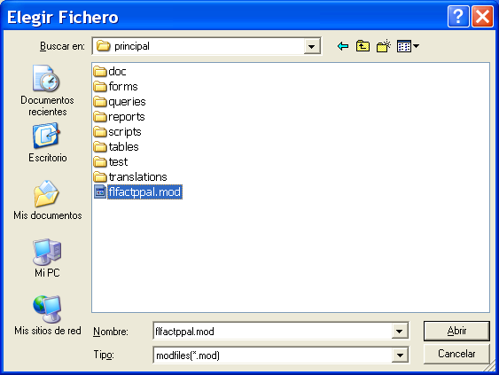
Task: Go to Escritorio location
Action: click(47, 144)
